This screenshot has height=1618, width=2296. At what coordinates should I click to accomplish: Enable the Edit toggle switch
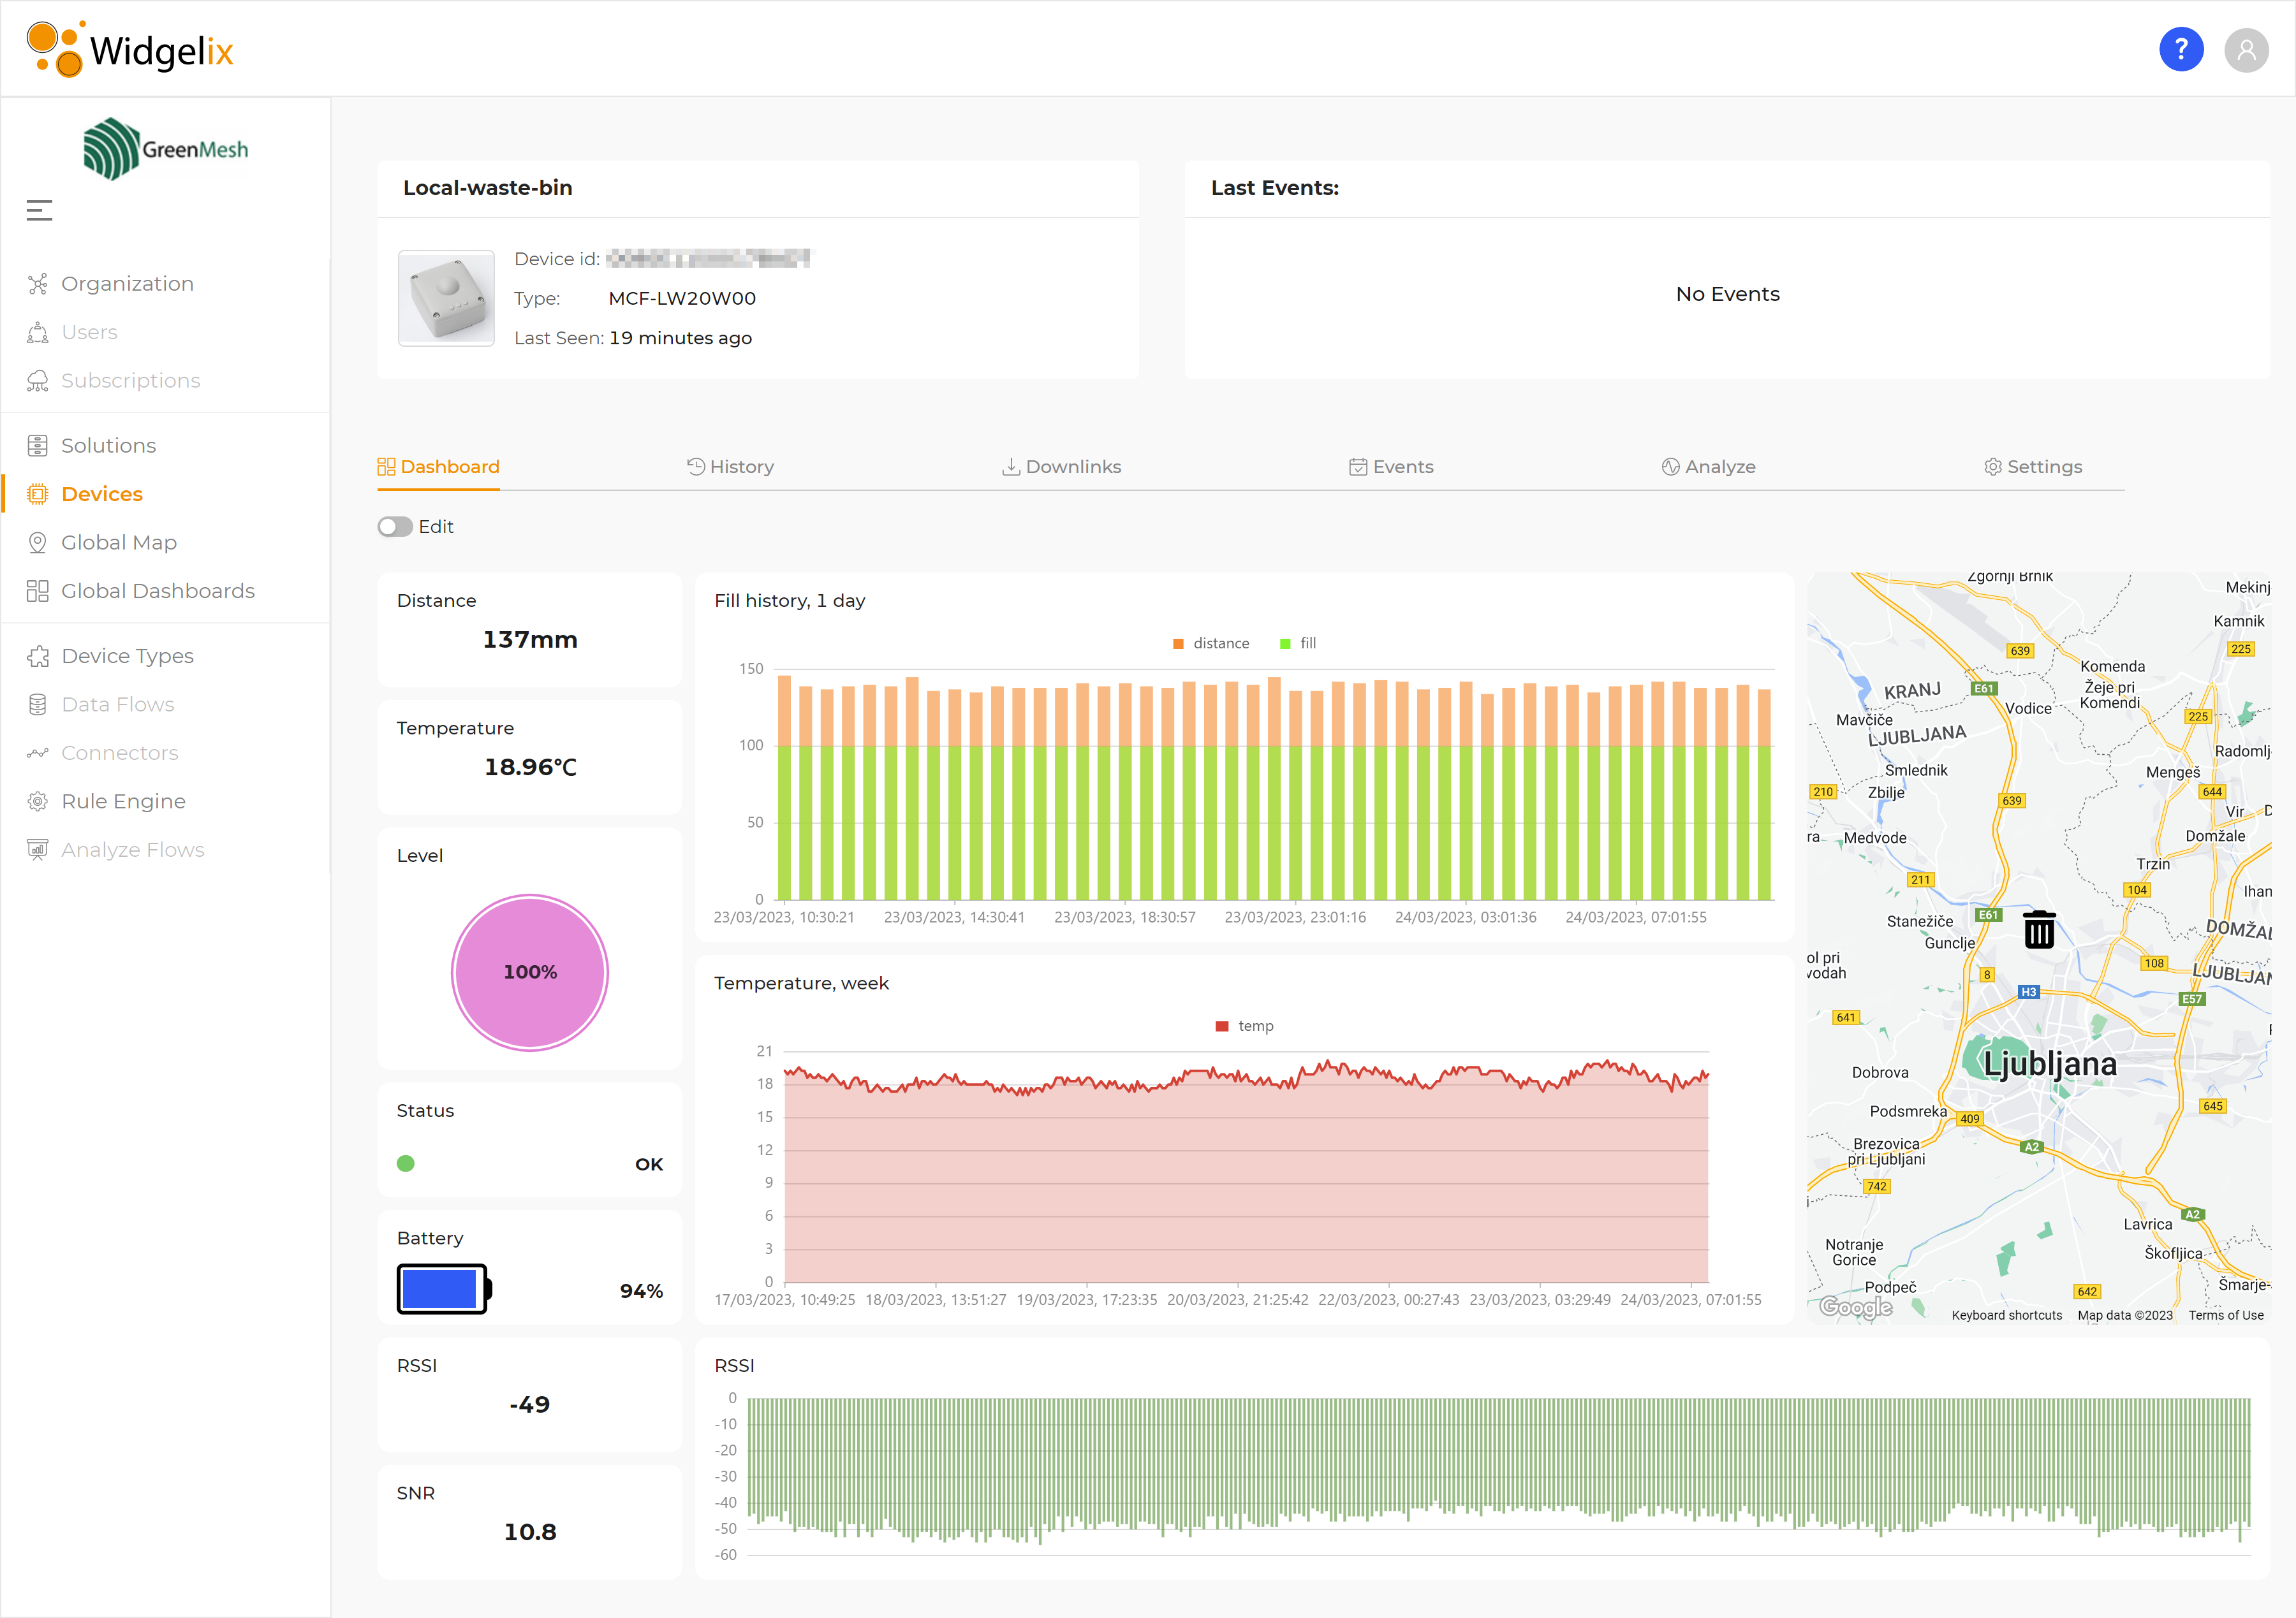tap(395, 527)
